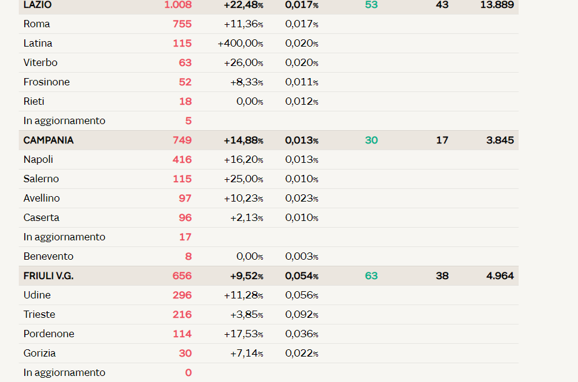This screenshot has width=578, height=382.
Task: Click Campania's green value 30
Action: [371, 140]
